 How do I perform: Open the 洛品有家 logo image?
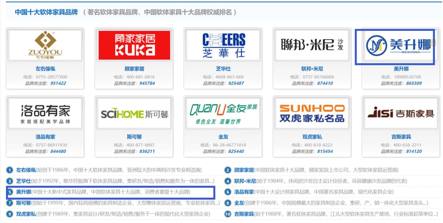coord(45,113)
